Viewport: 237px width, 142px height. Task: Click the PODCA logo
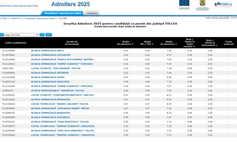click(x=223, y=4)
